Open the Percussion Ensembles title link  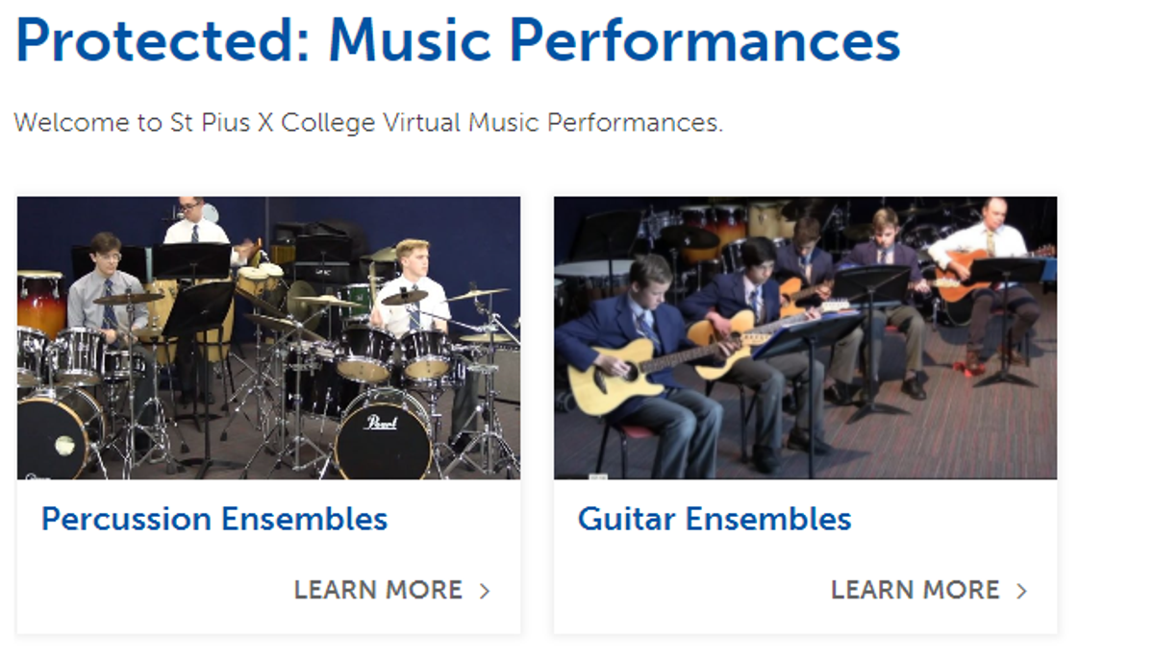tap(214, 519)
